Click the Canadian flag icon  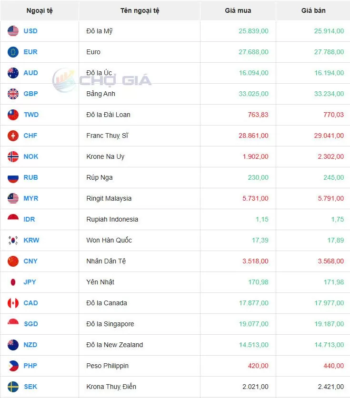pos(13,303)
